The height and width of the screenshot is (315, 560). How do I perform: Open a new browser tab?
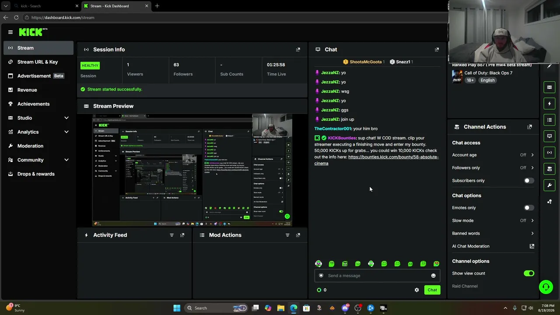coord(157,6)
